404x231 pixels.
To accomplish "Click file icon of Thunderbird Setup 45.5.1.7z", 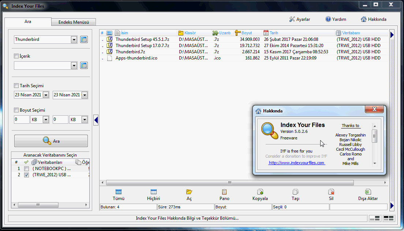I will pyautogui.click(x=110, y=39).
